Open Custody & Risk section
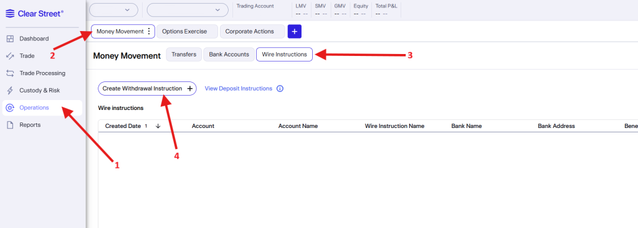 (39, 91)
